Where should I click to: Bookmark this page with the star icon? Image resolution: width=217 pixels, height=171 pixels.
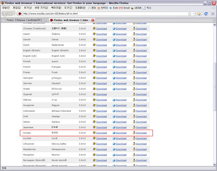pos(190,14)
